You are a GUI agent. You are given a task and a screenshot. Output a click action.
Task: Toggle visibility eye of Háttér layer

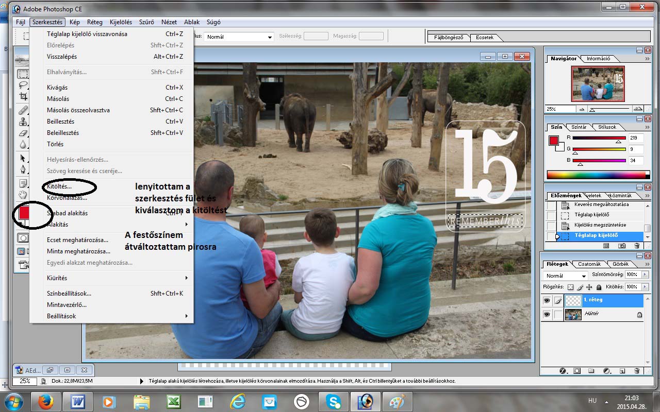(x=547, y=314)
